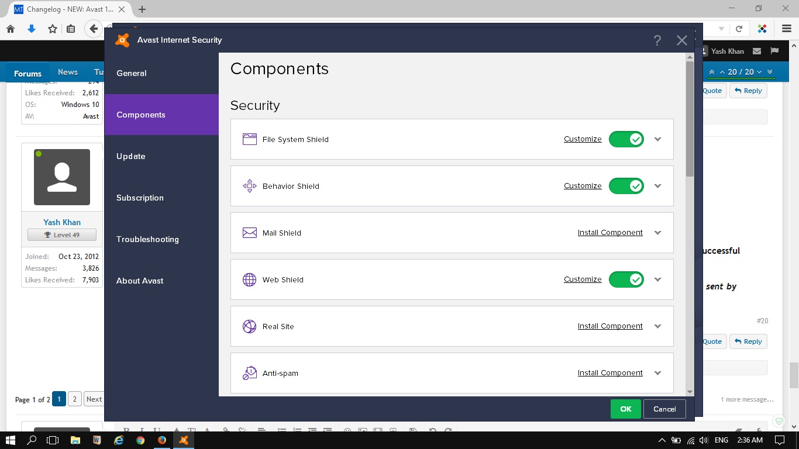Turn off the File System Shield toggle
This screenshot has height=449, width=799.
(x=626, y=139)
